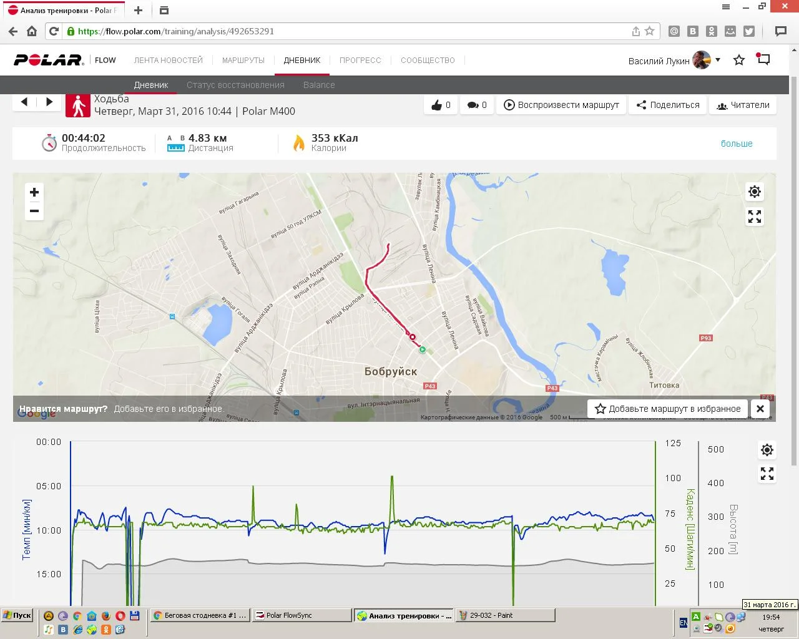Open the СООБЩЕСТВО menu
This screenshot has height=639, width=799.
pyautogui.click(x=428, y=61)
